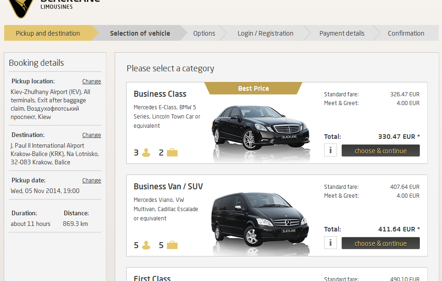Click the Business Van passenger icon

(146, 245)
